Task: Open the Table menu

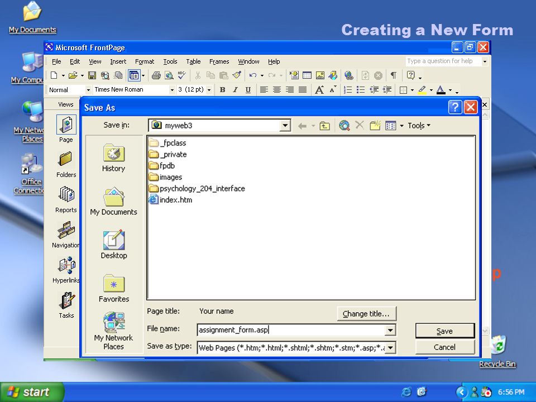Action: coord(193,61)
